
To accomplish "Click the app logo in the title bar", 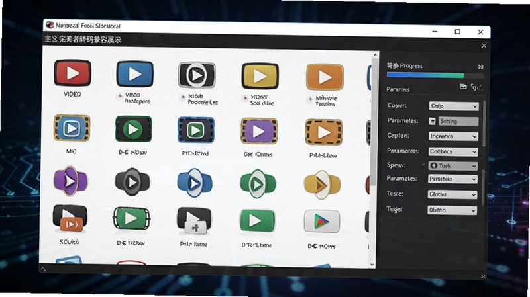I will (x=50, y=25).
